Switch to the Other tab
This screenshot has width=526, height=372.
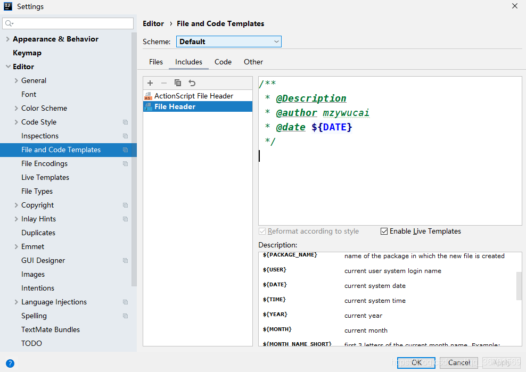(253, 62)
